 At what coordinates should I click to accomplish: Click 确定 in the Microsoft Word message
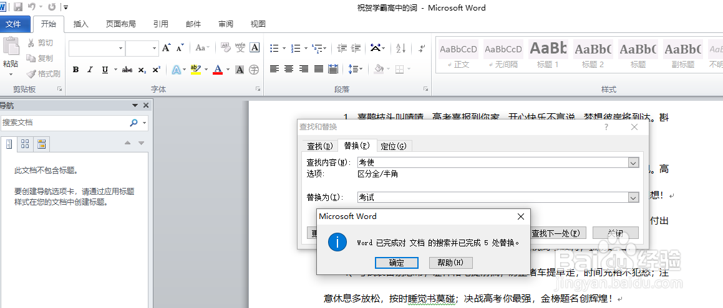tap(397, 263)
